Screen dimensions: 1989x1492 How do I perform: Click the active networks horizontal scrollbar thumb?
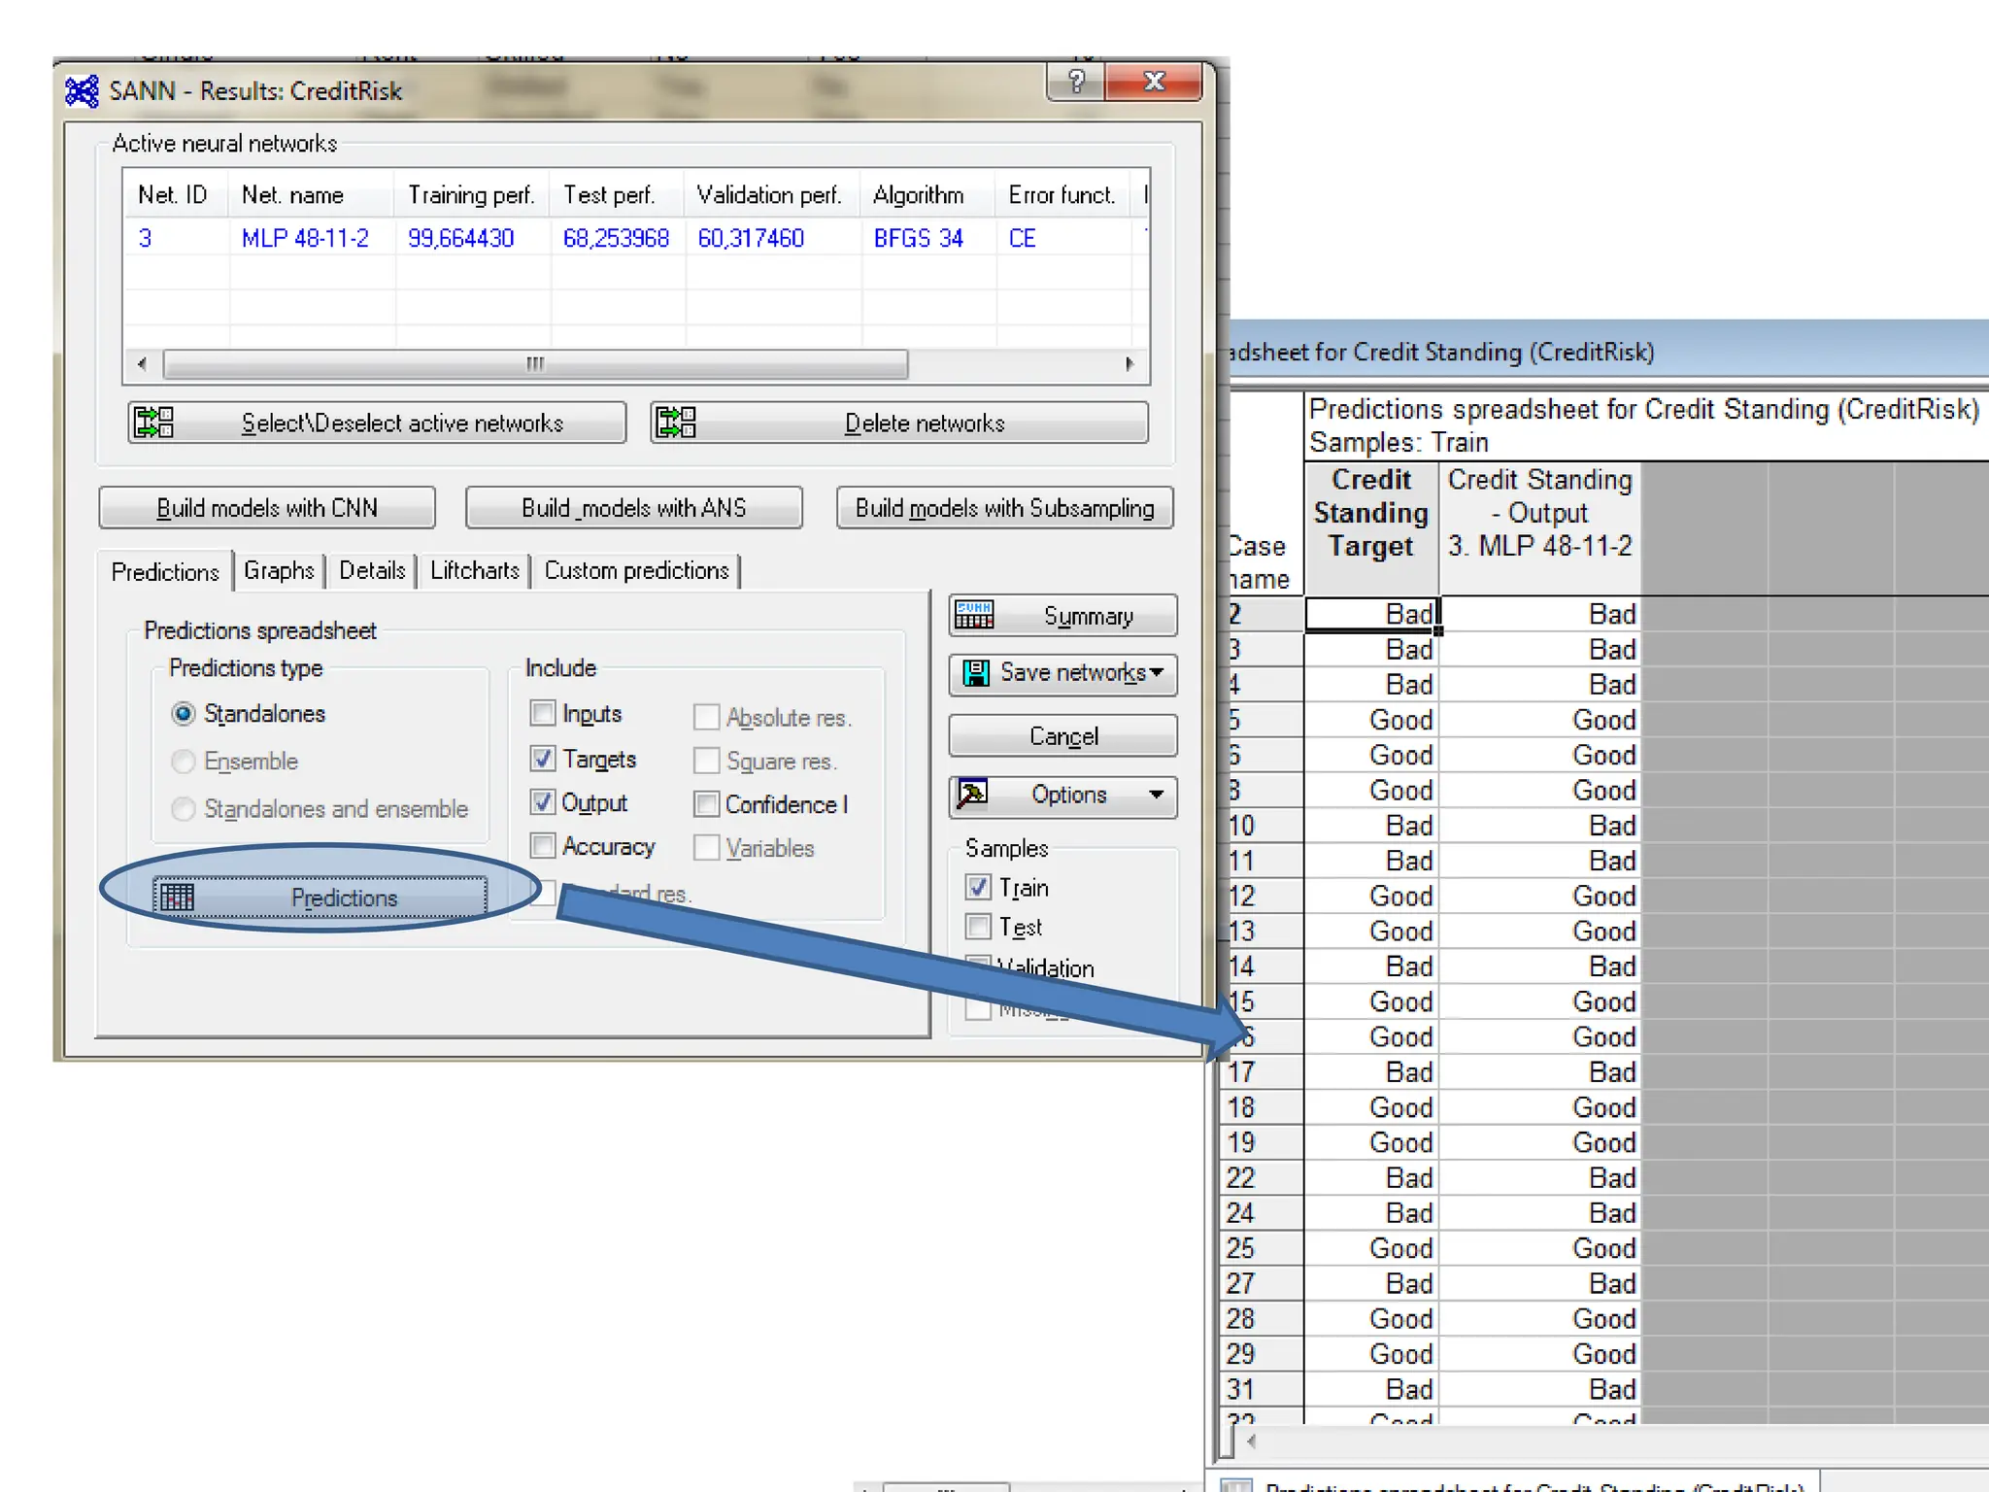point(535,364)
